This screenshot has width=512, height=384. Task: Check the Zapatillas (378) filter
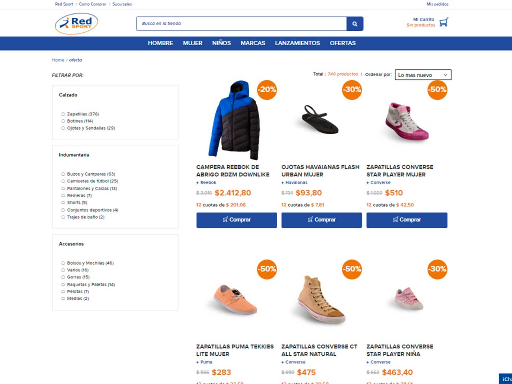pyautogui.click(x=63, y=114)
